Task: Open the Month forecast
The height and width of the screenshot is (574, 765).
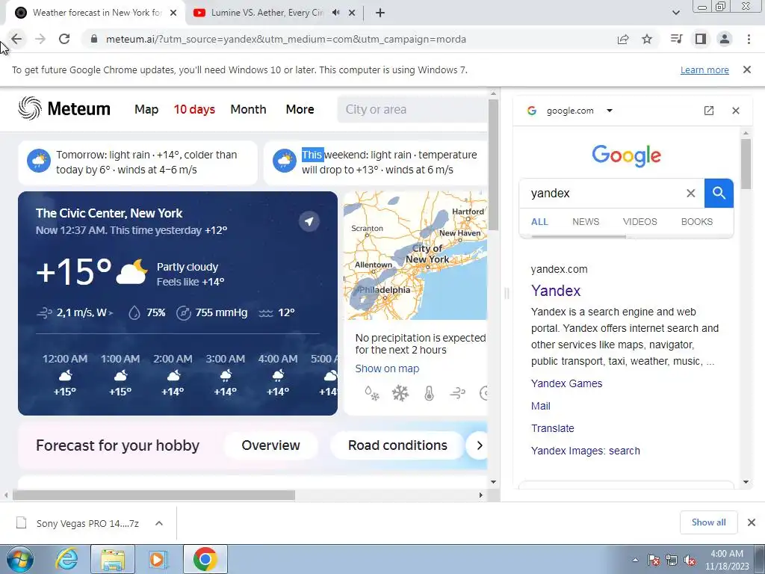Action: pyautogui.click(x=248, y=109)
